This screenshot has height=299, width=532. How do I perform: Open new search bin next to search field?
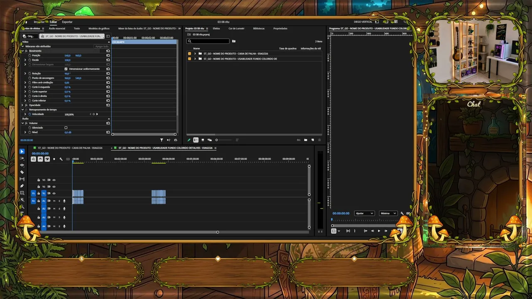pos(234,41)
